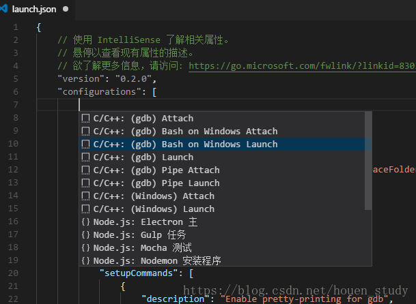This screenshot has height=304, width=416.
Task: Click snippet icon beside Bash on Windows Attach
Action: click(x=85, y=132)
